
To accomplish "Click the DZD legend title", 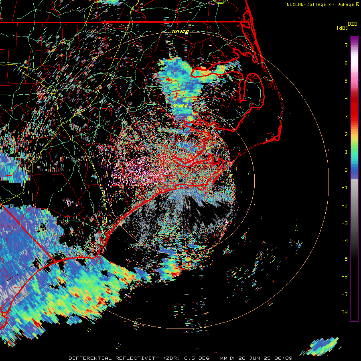I will [x=353, y=24].
